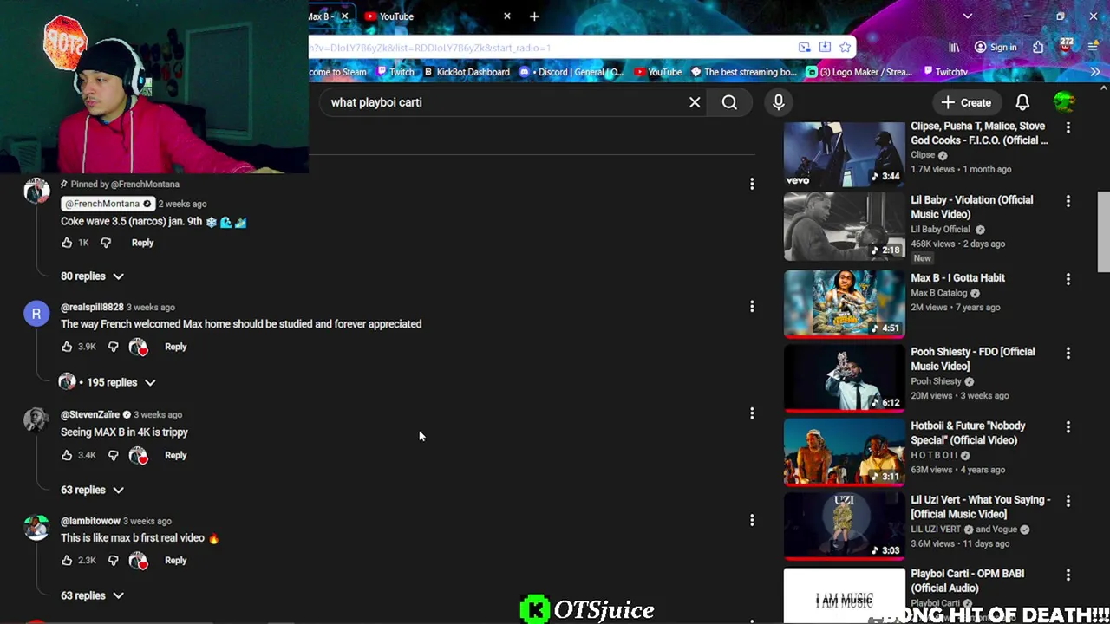Open YouTube notifications bell
Screen dimensions: 1110x624
tap(1022, 102)
